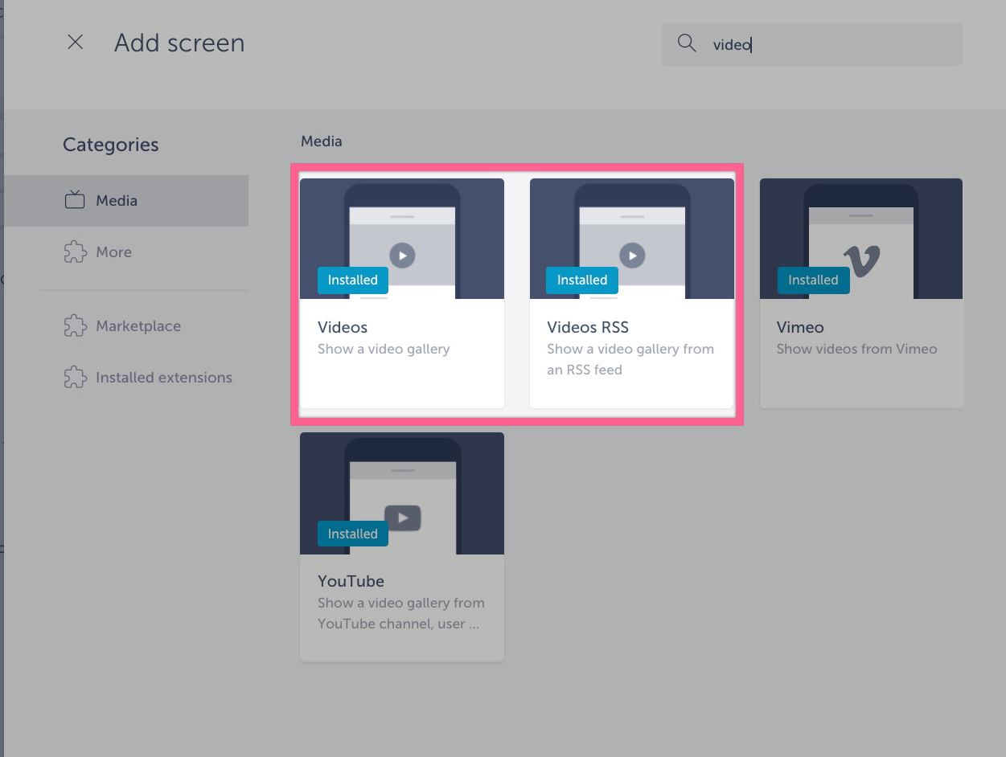
Task: Click the Media category TV icon
Action: [74, 199]
